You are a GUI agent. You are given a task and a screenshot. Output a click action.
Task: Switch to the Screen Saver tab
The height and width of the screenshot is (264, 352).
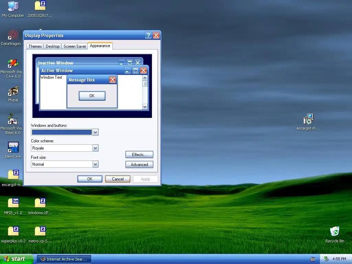75,46
